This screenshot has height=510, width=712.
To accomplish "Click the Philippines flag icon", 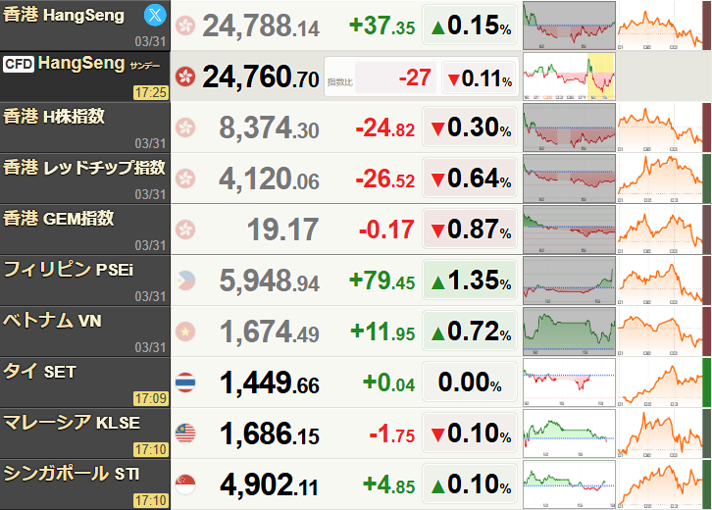I will (185, 280).
